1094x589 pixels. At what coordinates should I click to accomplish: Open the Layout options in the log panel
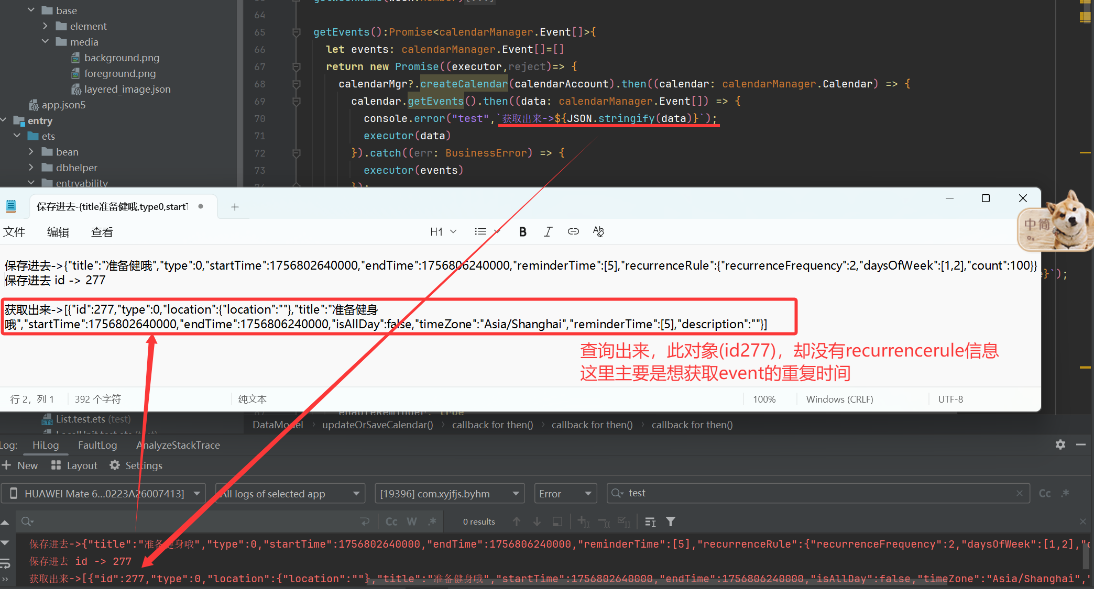pyautogui.click(x=74, y=465)
